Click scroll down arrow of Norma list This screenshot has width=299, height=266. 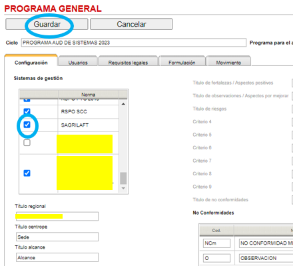(x=123, y=189)
